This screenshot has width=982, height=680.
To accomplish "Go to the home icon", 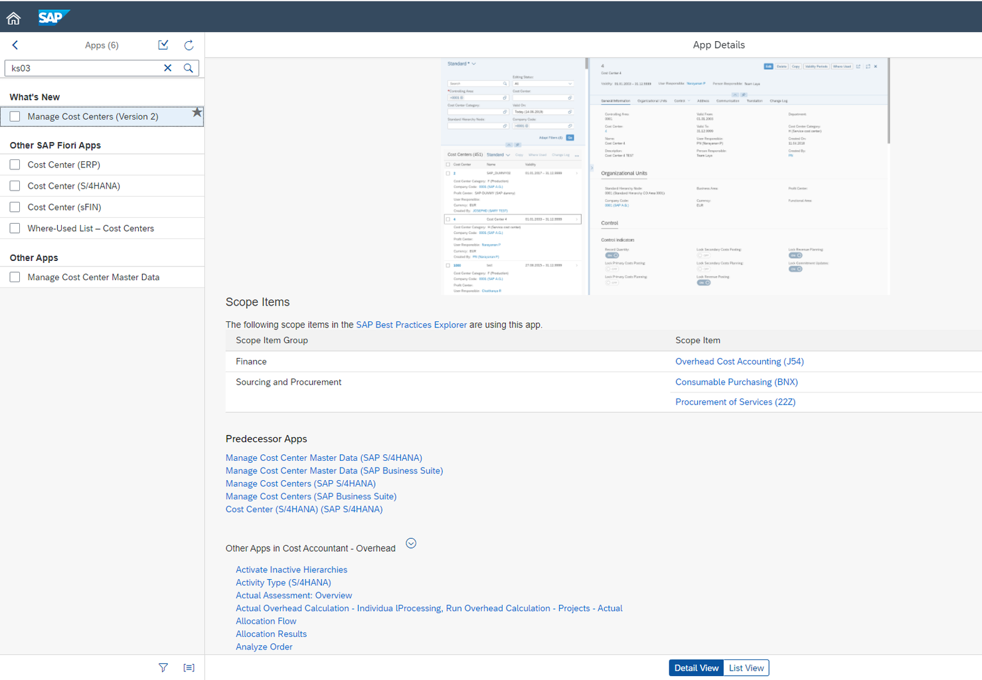I will pyautogui.click(x=13, y=18).
